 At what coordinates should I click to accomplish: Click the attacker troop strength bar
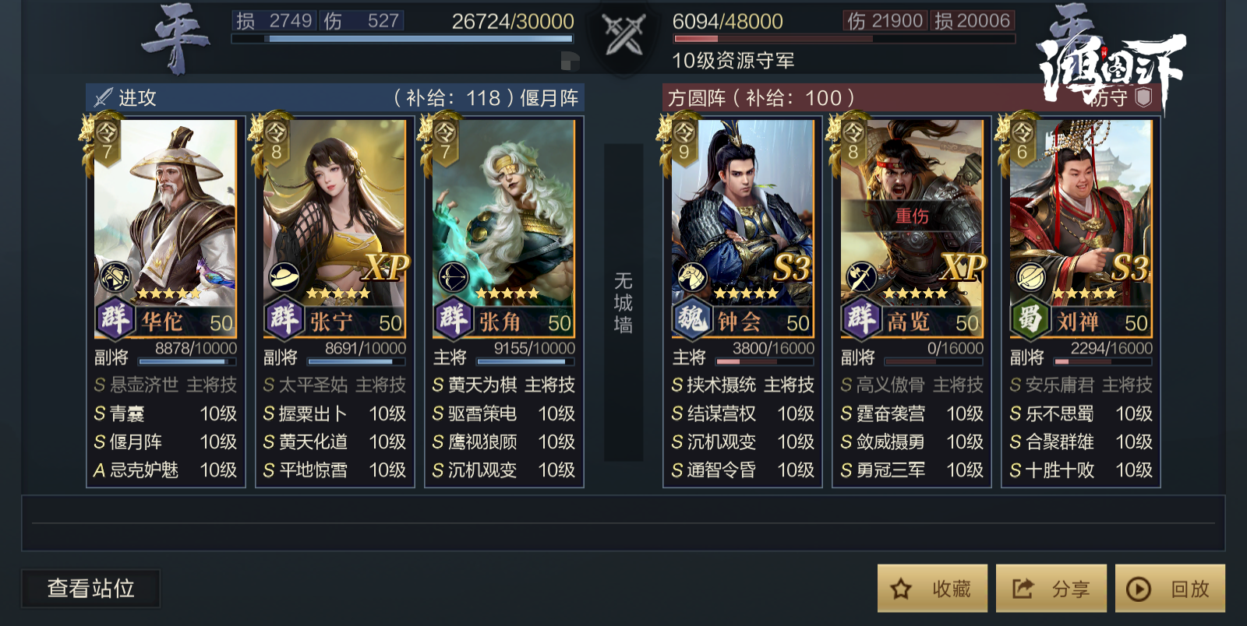[x=403, y=38]
